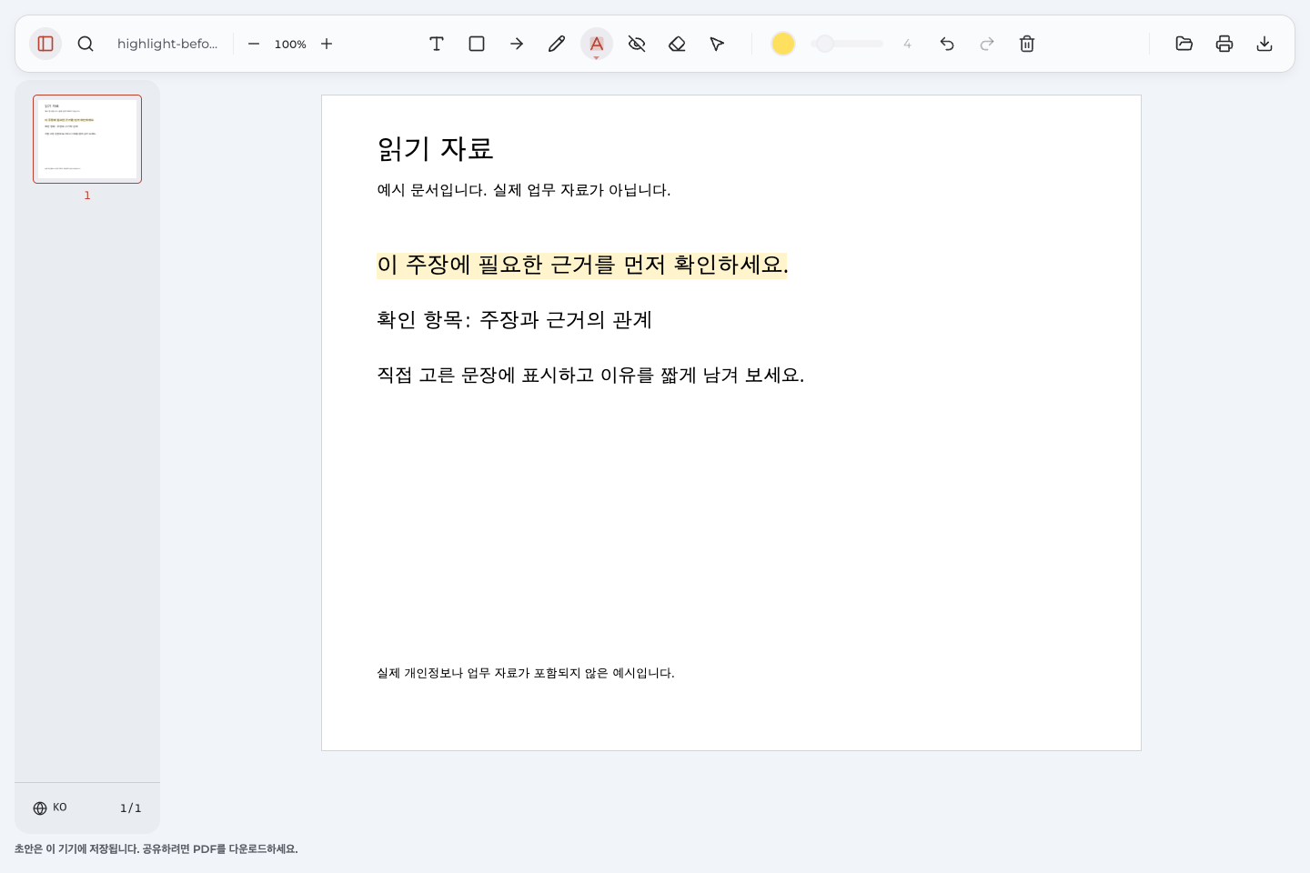Delete with the trash icon
The height and width of the screenshot is (873, 1310).
[x=1027, y=44]
